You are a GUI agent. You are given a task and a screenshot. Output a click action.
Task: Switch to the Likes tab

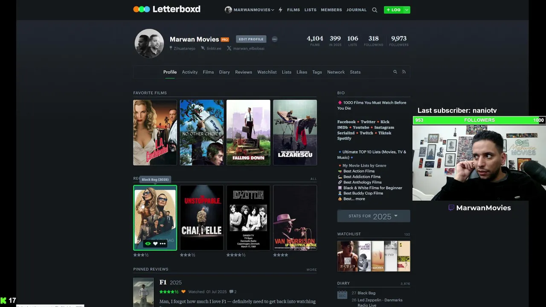[302, 72]
